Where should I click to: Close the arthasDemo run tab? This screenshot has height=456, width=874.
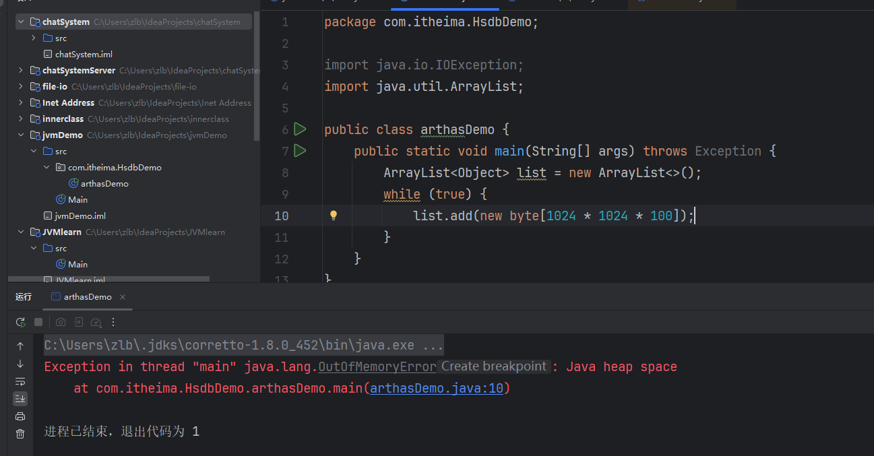click(122, 297)
